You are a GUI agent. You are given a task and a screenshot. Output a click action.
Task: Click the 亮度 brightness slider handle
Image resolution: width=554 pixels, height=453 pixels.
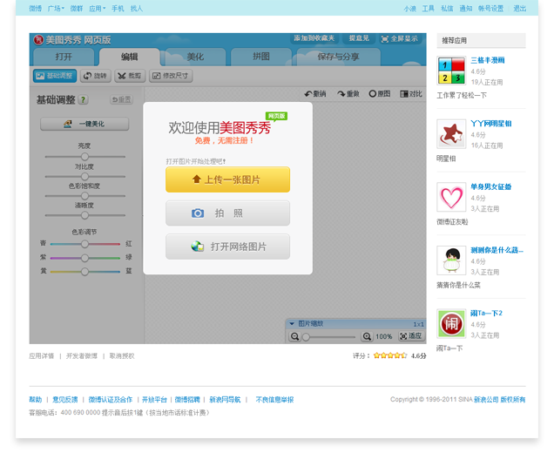[84, 157]
